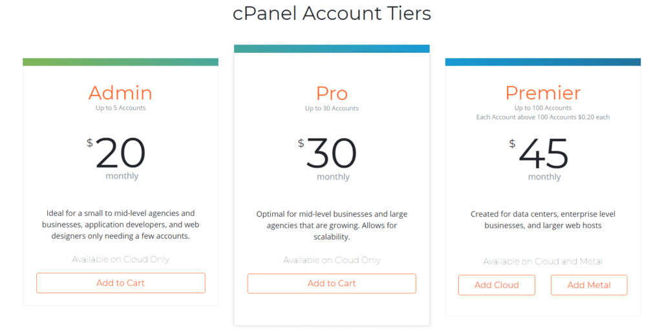The image size is (662, 334).
Task: Add the Admin plan to cart
Action: pyautogui.click(x=121, y=283)
